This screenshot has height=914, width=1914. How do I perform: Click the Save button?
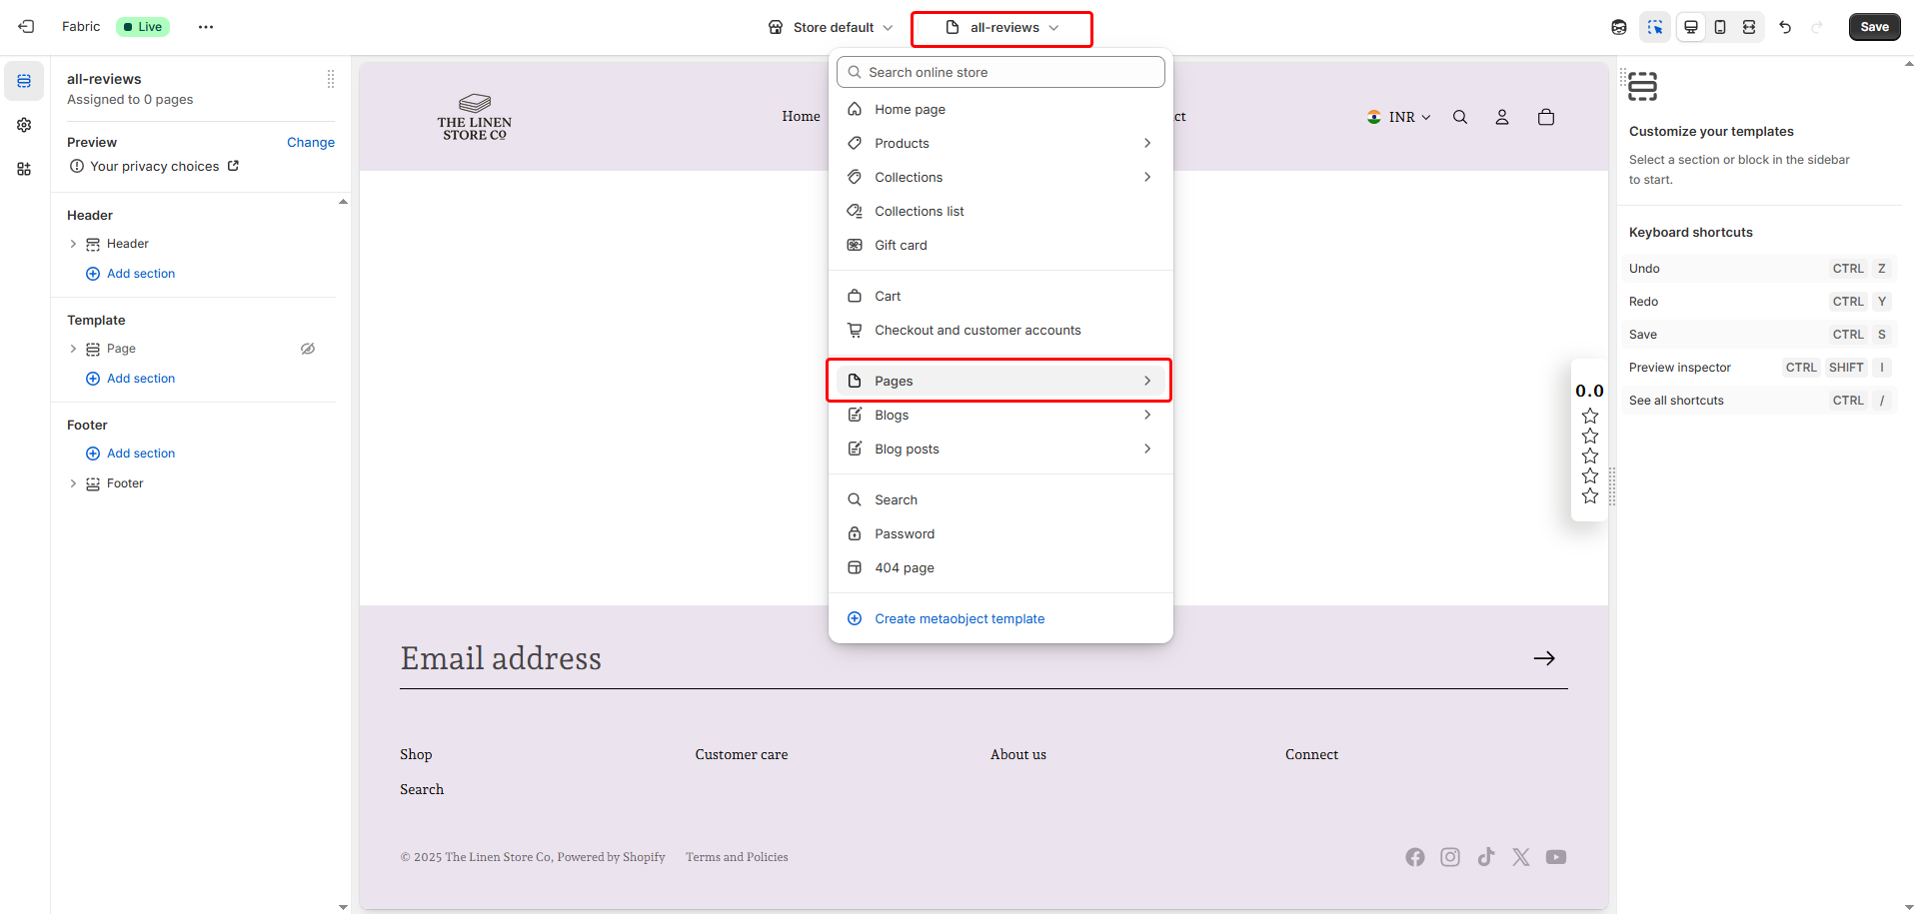(1874, 27)
